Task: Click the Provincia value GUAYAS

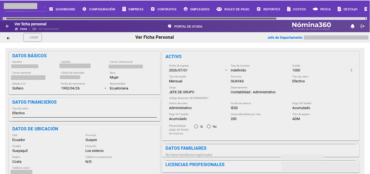Action: pos(237,81)
